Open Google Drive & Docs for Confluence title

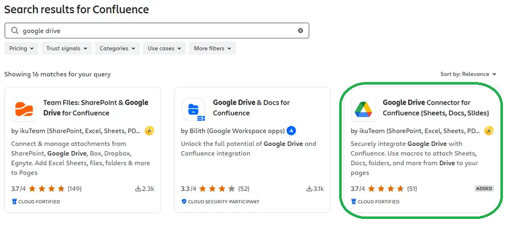(251, 108)
